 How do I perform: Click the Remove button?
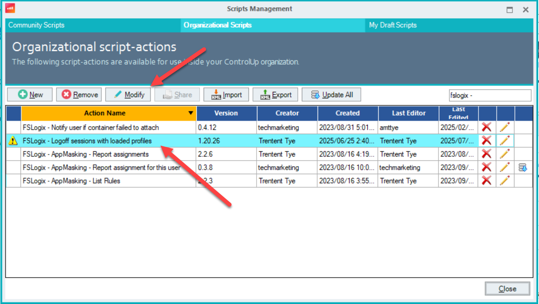79,95
